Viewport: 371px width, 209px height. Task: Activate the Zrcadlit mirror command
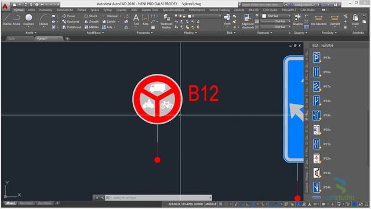click(92, 21)
